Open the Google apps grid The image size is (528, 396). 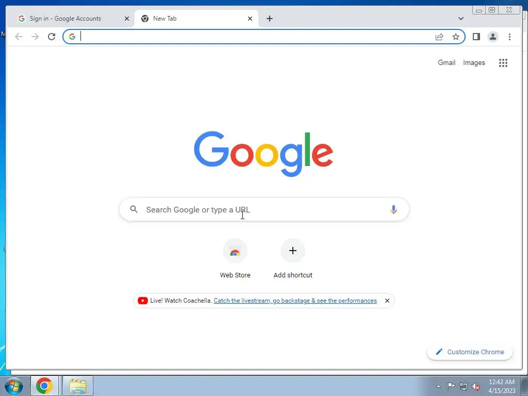(503, 62)
